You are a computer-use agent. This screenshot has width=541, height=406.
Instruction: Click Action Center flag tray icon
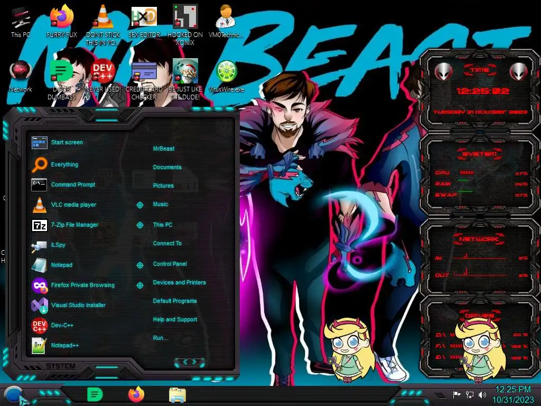tap(456, 394)
